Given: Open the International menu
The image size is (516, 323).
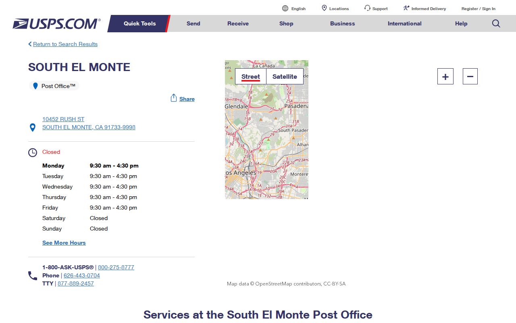Looking at the screenshot, I should [x=404, y=23].
